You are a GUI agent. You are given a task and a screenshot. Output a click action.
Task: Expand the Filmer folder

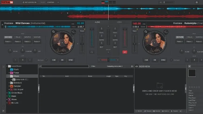[x=9, y=73]
